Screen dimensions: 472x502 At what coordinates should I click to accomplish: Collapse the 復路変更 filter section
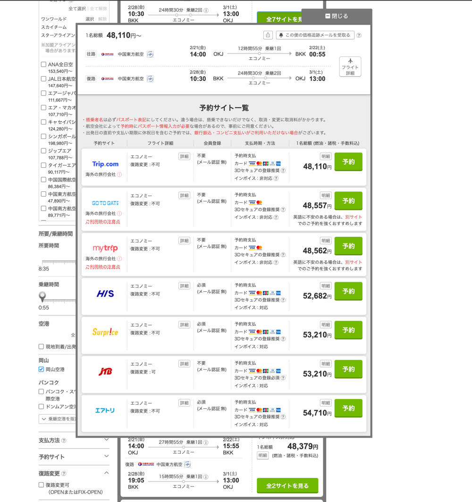(x=106, y=473)
